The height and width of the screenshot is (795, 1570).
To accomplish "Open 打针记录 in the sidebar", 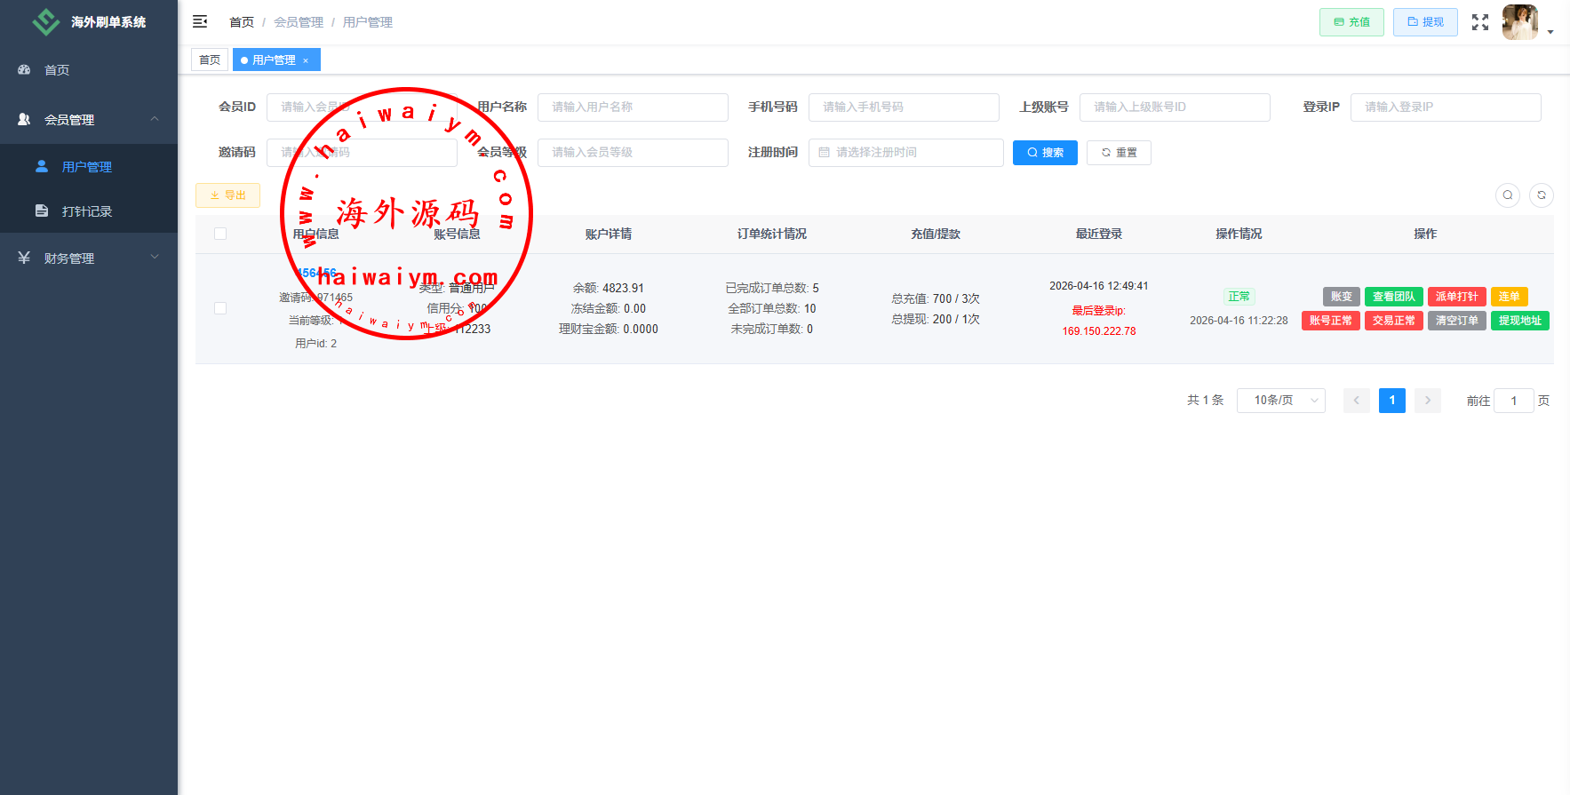I will (87, 211).
